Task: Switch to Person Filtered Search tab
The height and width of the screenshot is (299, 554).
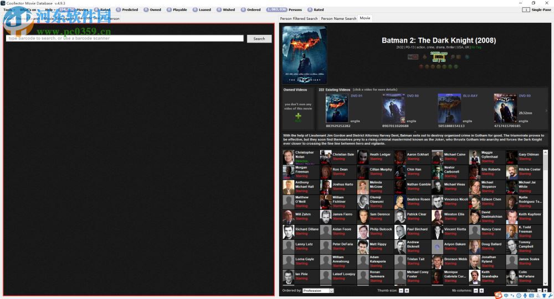Action: [x=299, y=18]
